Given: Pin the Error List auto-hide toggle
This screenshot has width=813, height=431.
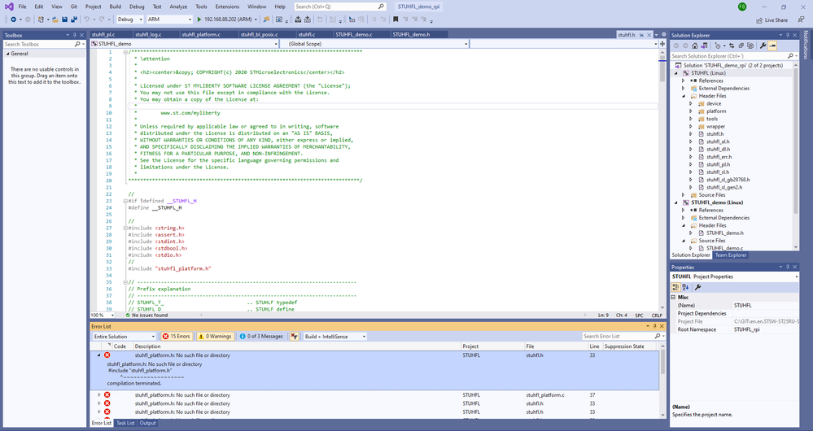Looking at the screenshot, I should pyautogui.click(x=654, y=326).
